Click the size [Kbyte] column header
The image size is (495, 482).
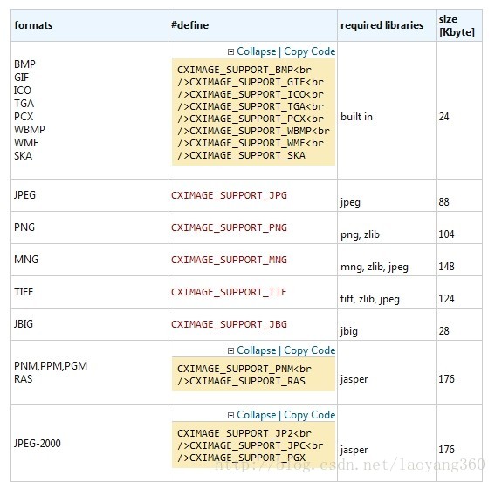[x=457, y=25]
